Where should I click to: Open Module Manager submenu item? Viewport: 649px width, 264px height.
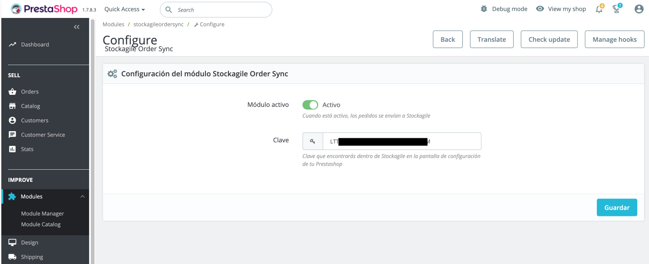point(43,214)
